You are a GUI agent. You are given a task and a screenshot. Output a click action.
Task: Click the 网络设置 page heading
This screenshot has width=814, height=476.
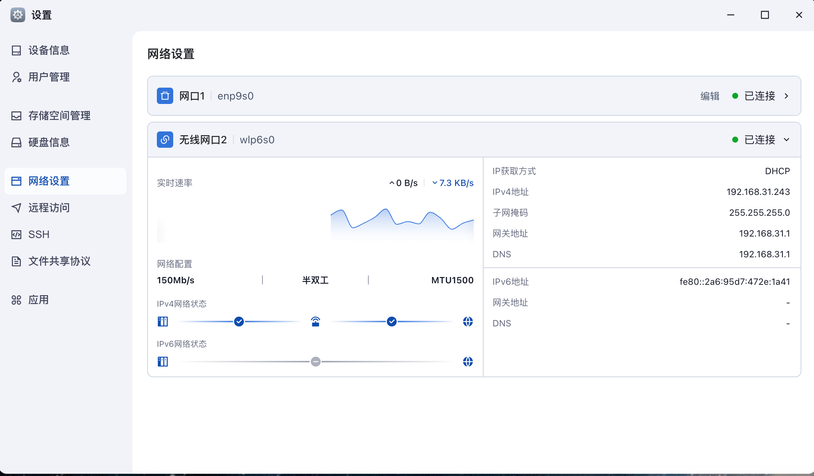[x=171, y=54]
